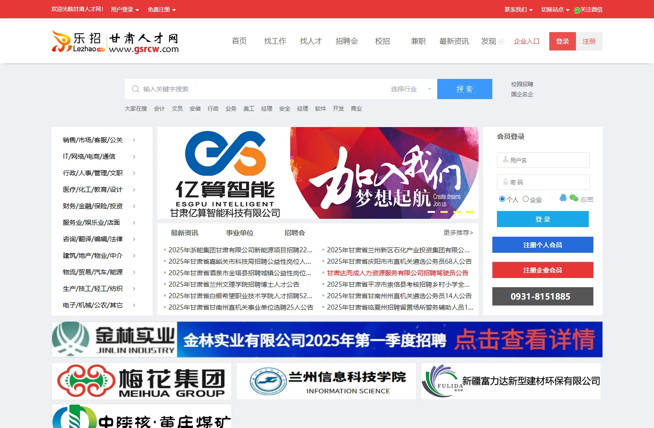The image size is (654, 428).
Task: Click 注册企业会员 button
Action: (543, 270)
